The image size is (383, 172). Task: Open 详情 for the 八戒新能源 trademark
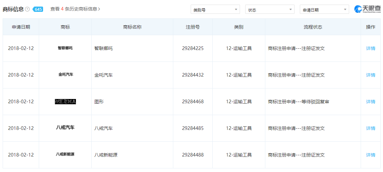pyautogui.click(x=371, y=155)
